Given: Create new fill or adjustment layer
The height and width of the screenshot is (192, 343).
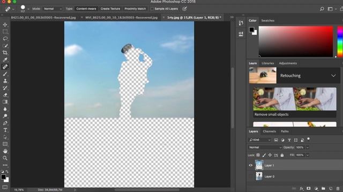Looking at the screenshot, I should [x=316, y=188].
